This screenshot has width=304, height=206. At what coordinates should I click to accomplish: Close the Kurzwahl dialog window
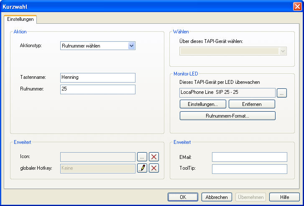pyautogui.click(x=297, y=7)
